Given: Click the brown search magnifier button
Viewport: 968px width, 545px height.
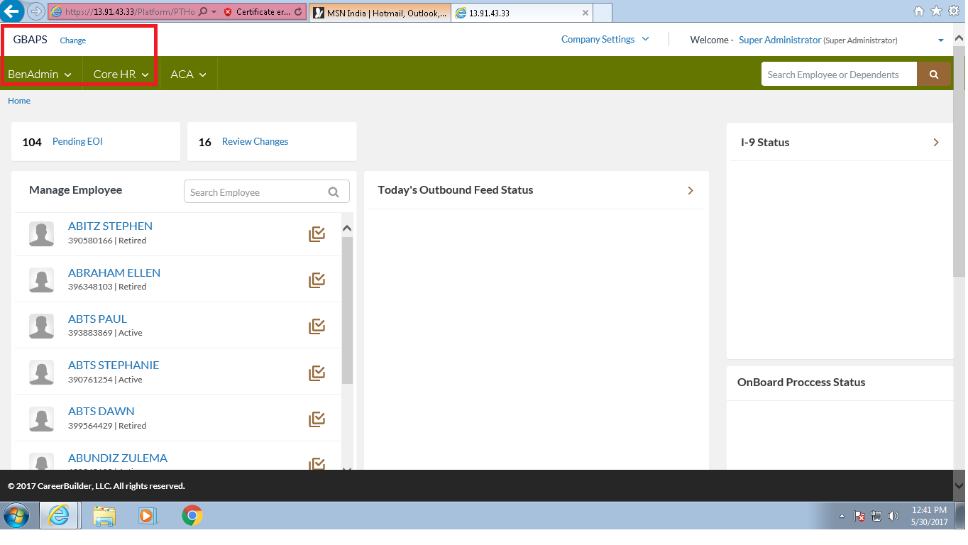Looking at the screenshot, I should (x=933, y=75).
